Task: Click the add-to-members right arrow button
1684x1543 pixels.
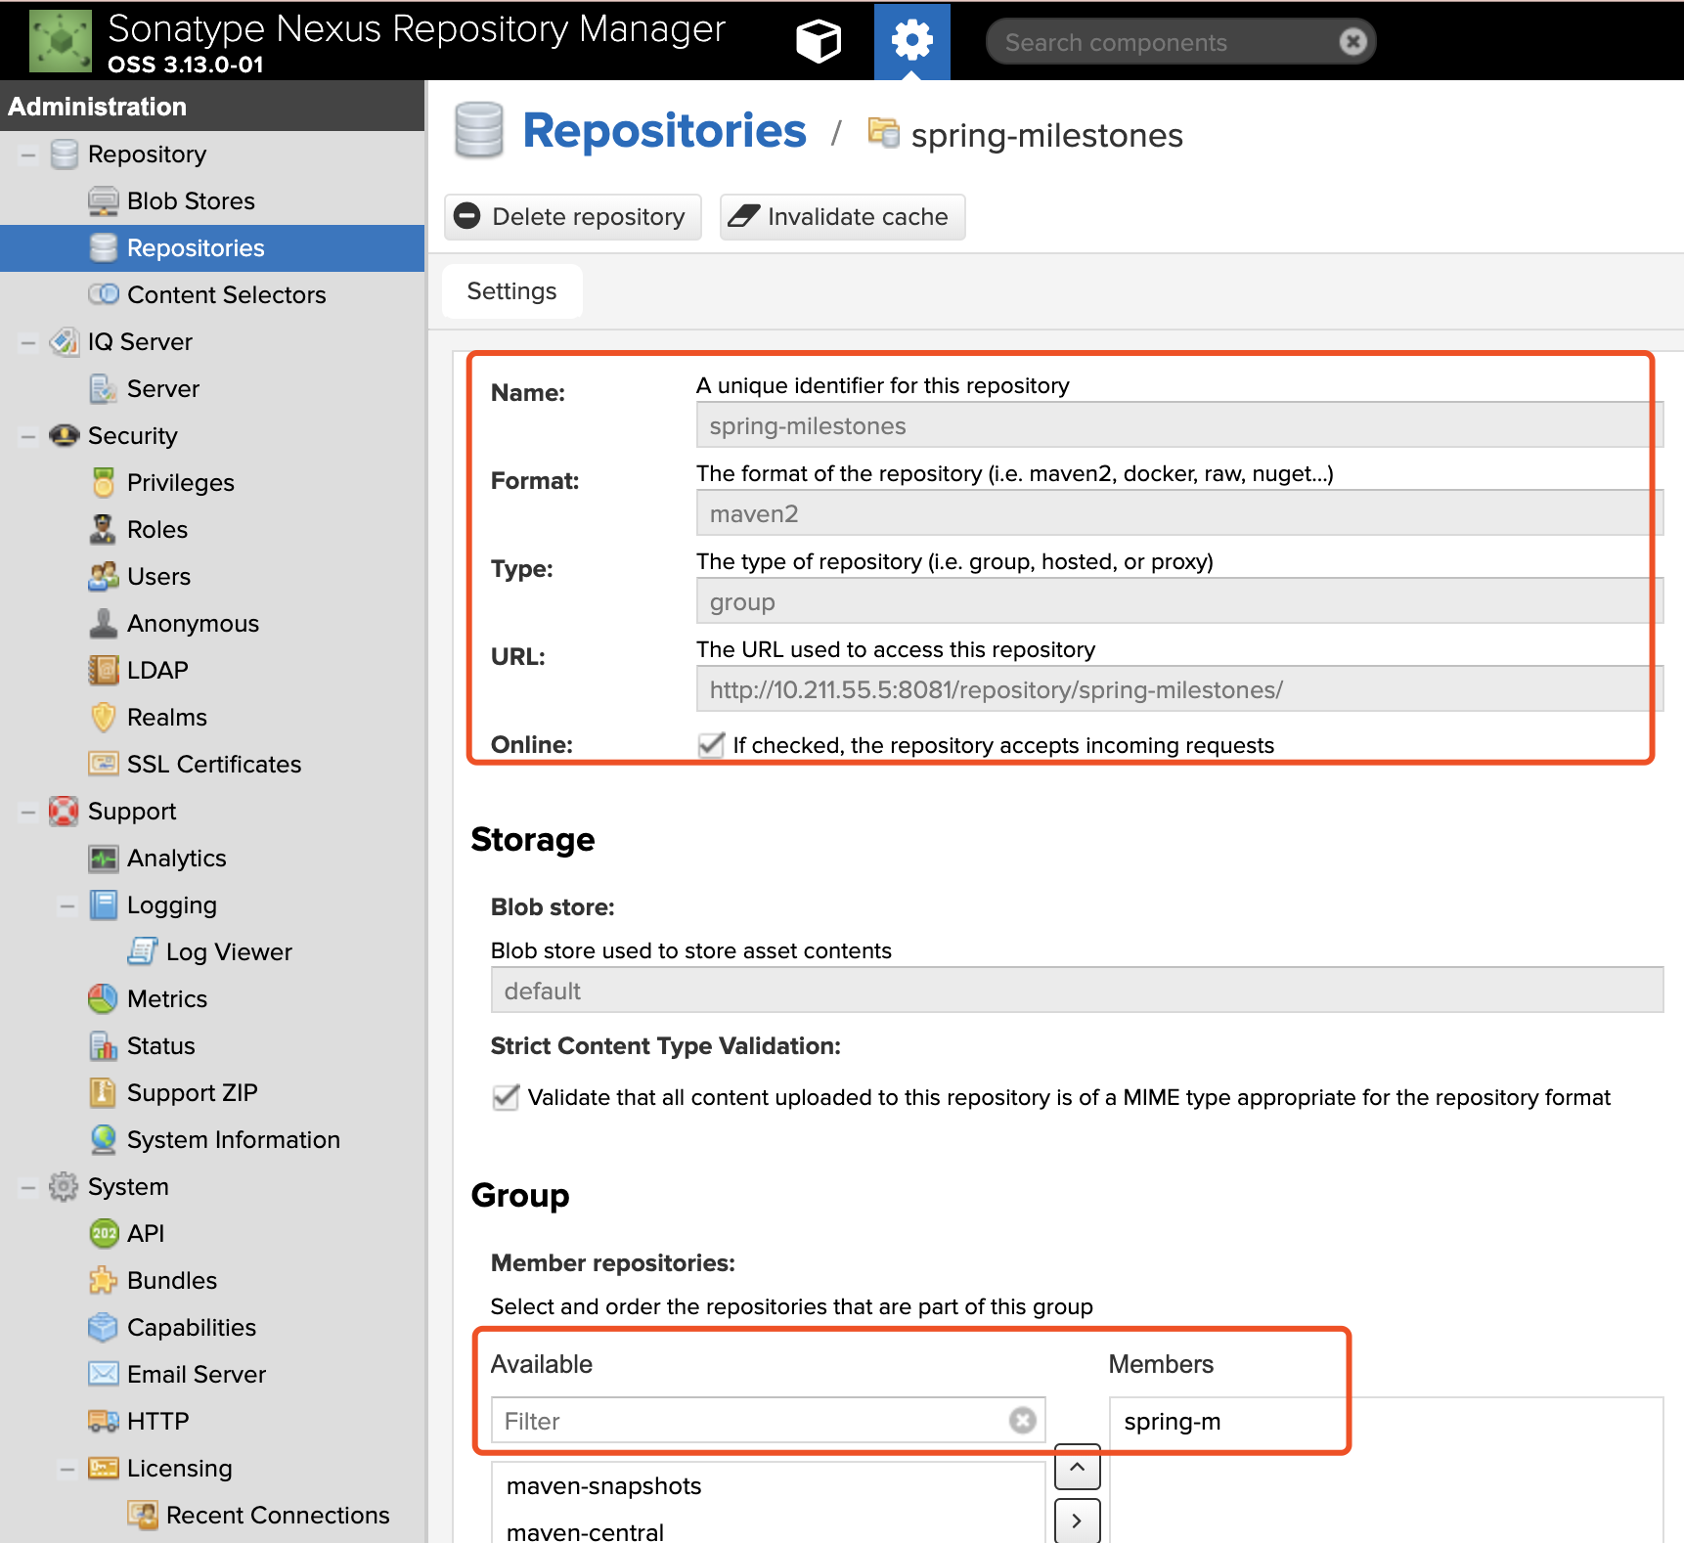Action: point(1078,1521)
